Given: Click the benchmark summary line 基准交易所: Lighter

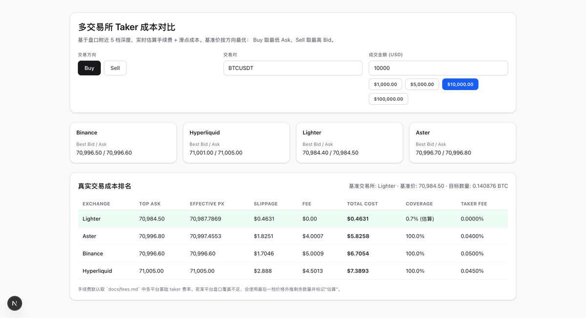Looking at the screenshot, I should coord(428,186).
